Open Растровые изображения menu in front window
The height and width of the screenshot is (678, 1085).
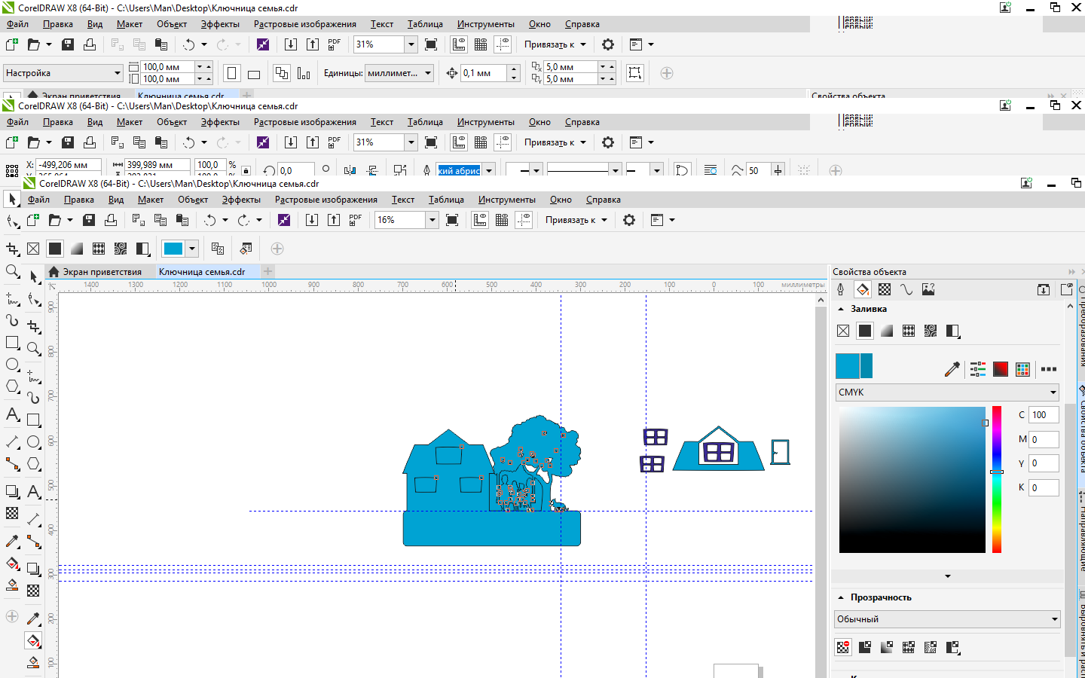click(x=325, y=200)
